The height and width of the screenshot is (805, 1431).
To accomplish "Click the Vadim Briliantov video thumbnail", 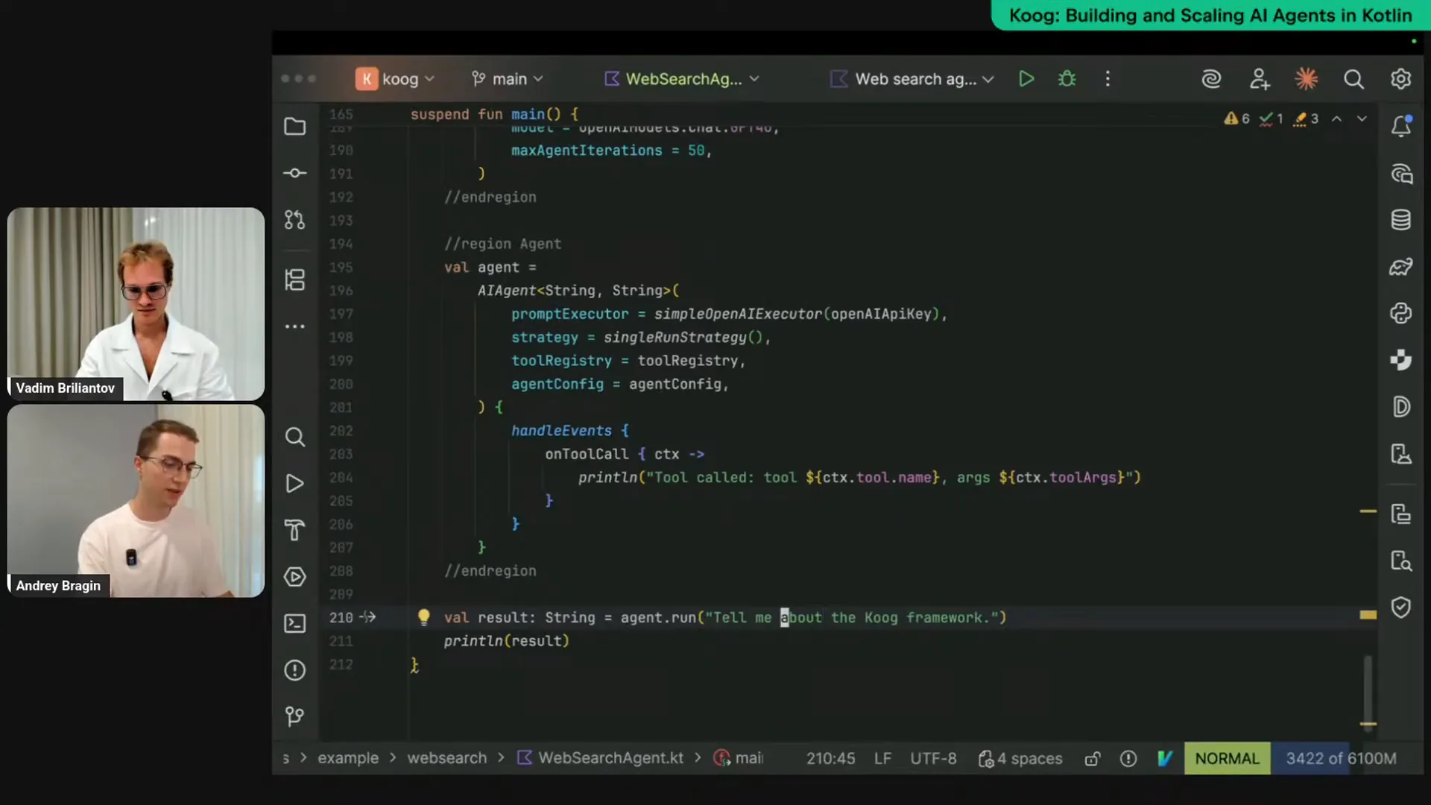I will coord(136,304).
